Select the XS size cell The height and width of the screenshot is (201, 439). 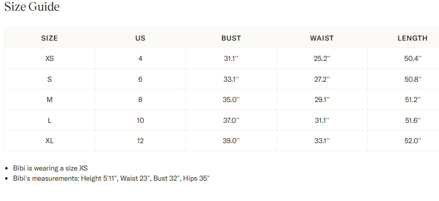[x=50, y=58]
